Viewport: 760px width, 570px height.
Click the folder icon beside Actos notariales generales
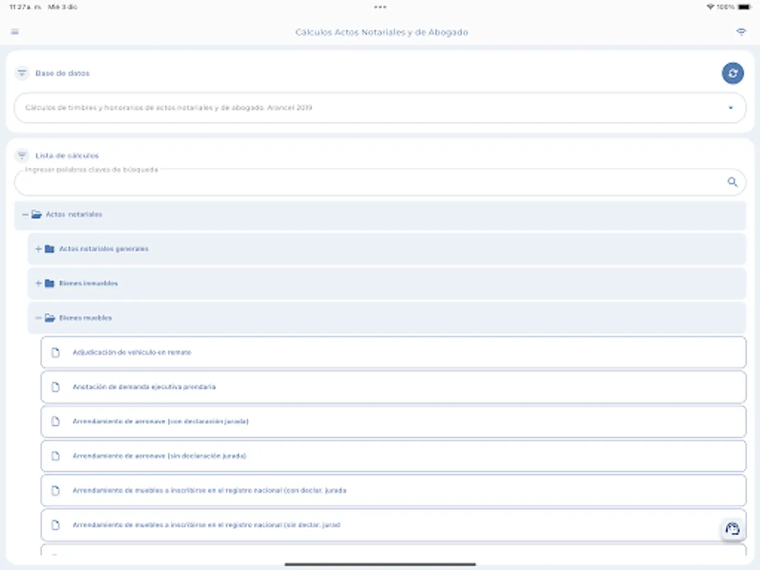click(x=50, y=248)
